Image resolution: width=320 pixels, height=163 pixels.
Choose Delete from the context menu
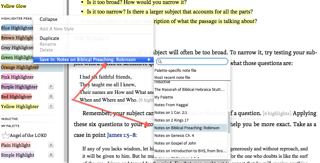46,50
